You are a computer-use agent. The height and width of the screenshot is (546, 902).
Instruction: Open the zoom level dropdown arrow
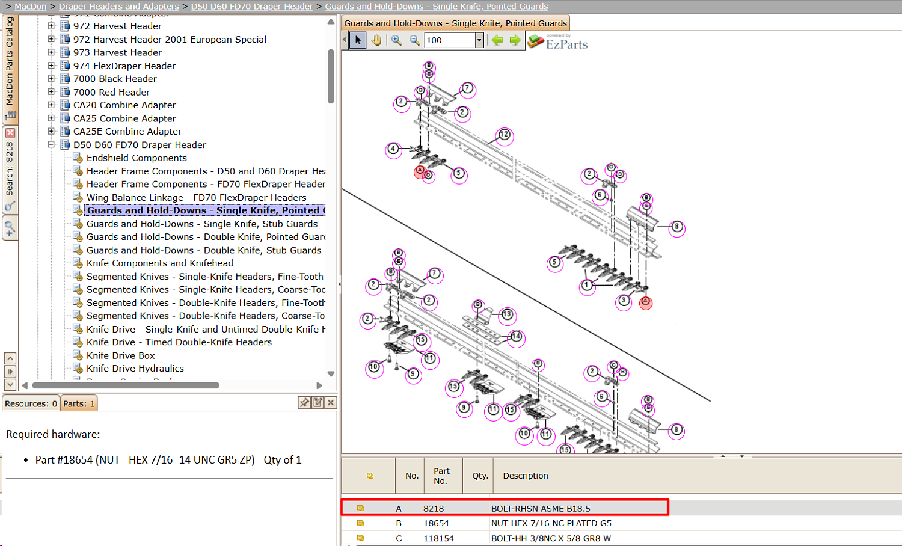tap(479, 40)
